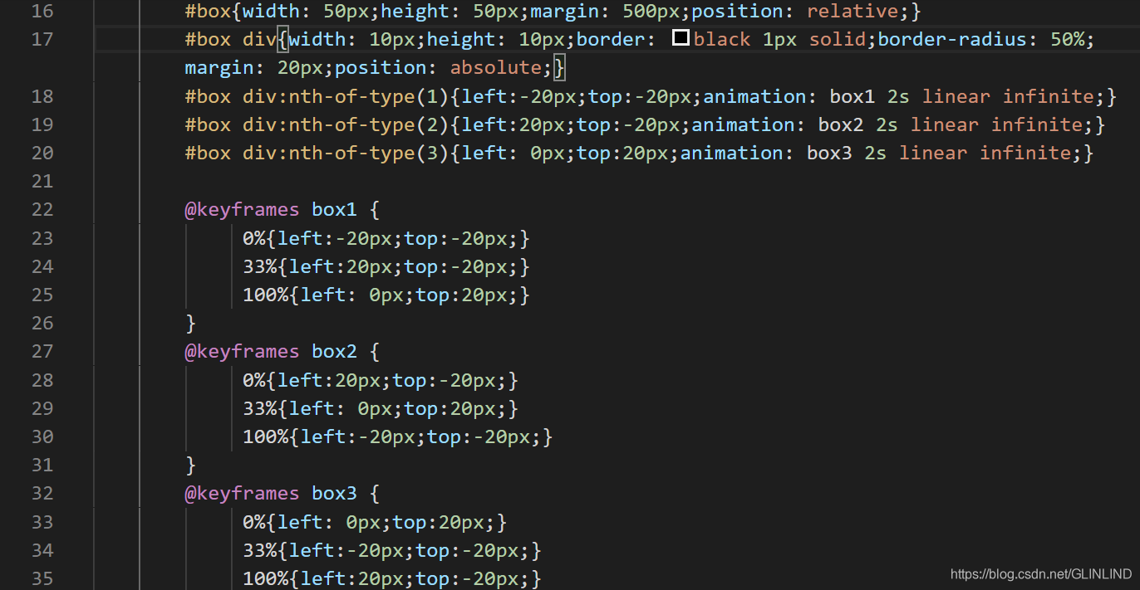Click line number 27 in the gutter

pyautogui.click(x=42, y=351)
